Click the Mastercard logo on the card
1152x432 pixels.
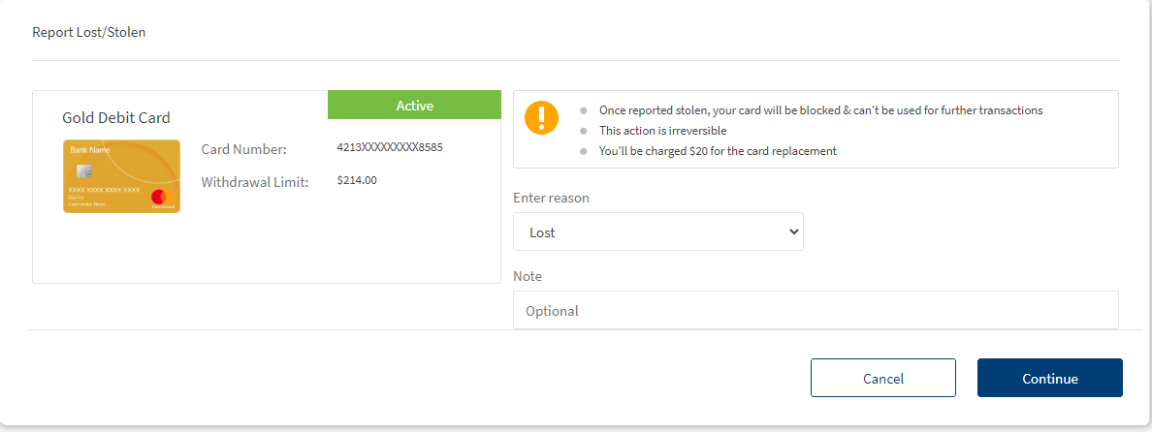coord(159,197)
